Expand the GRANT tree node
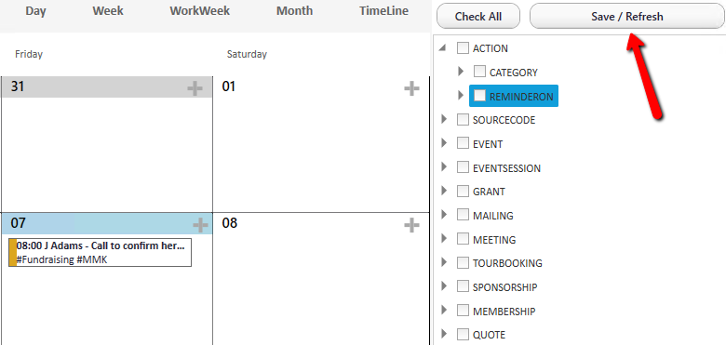Screen dimensions: 726x345 [x=444, y=191]
